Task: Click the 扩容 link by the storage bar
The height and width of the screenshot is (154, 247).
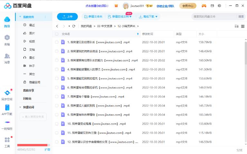Action: tap(47, 149)
